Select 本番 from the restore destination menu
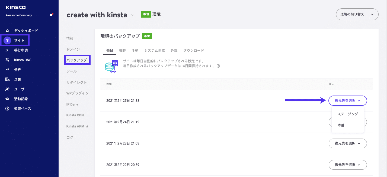Screen dimensions: 387x177 [341, 125]
